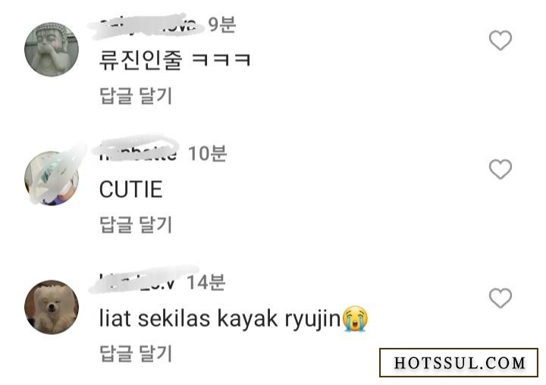
Task: Select the comment text 류진인줄 ㅋㅋㅋ
Action: tap(175, 60)
